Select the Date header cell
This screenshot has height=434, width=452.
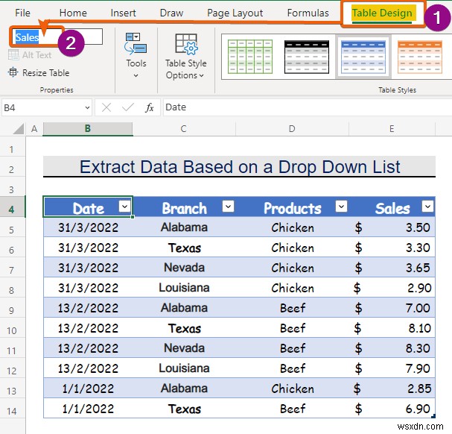click(x=88, y=207)
